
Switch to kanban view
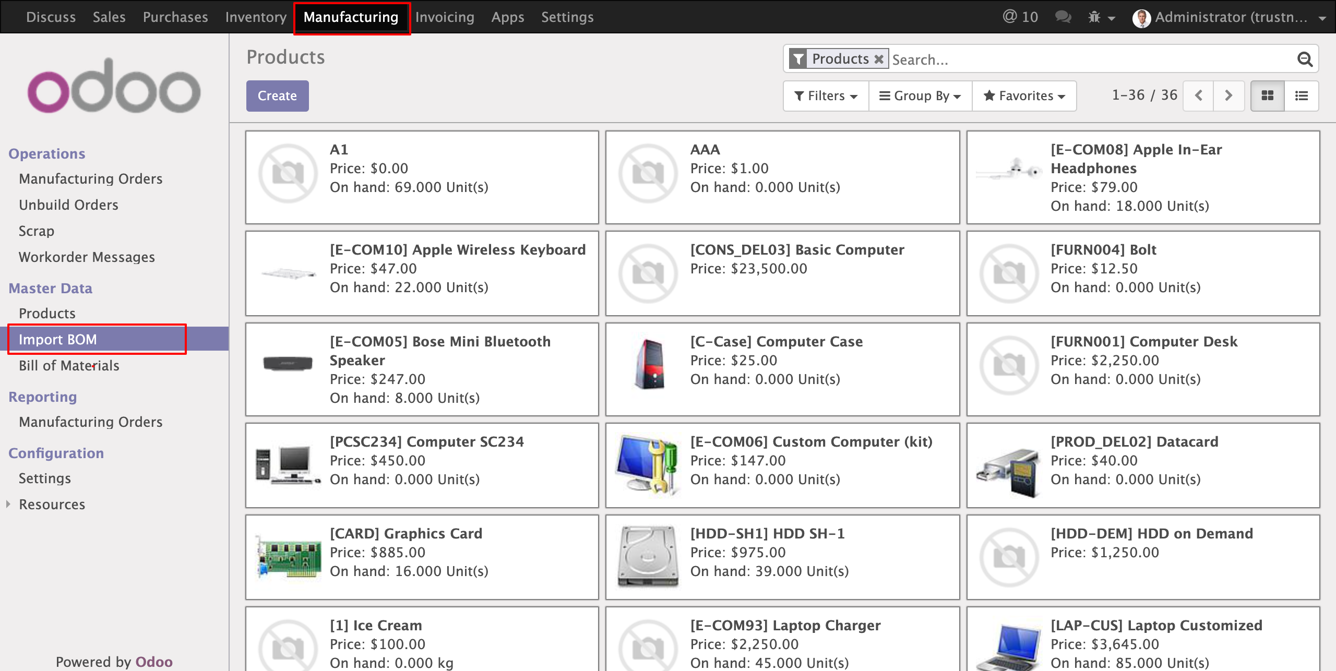tap(1267, 95)
